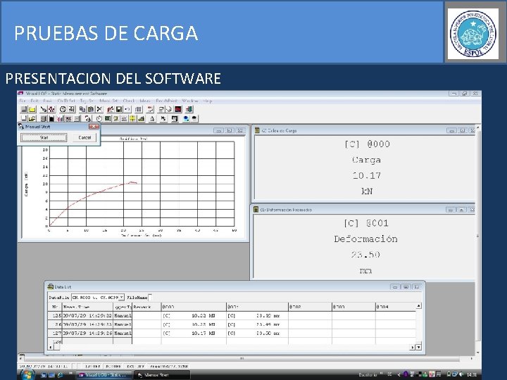Click the red pencil edit toolbar icon
The height and width of the screenshot is (380, 507).
pos(111,109)
